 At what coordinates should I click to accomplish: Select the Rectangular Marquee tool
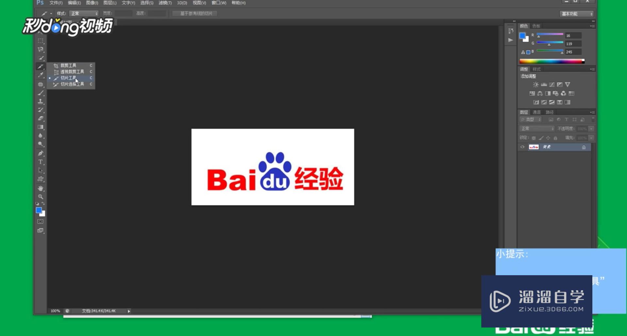[x=41, y=41]
